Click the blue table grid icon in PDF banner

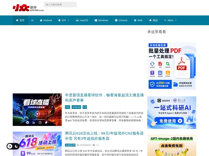pyautogui.click(x=160, y=73)
